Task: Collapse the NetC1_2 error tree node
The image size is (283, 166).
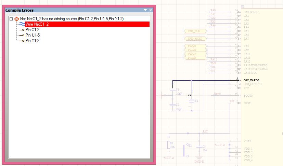Action: point(11,19)
